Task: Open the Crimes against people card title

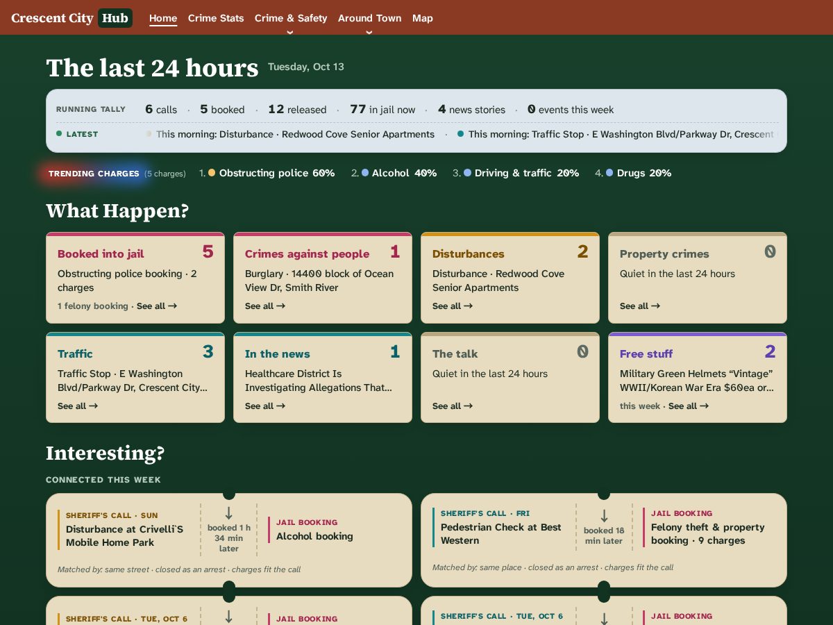Action: click(307, 253)
